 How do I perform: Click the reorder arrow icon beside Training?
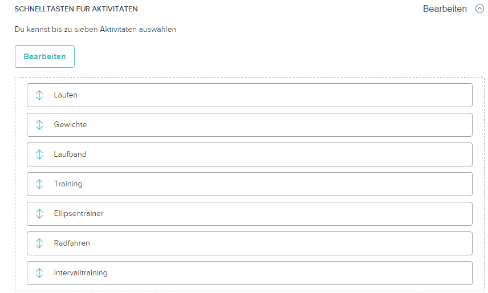pyautogui.click(x=39, y=184)
